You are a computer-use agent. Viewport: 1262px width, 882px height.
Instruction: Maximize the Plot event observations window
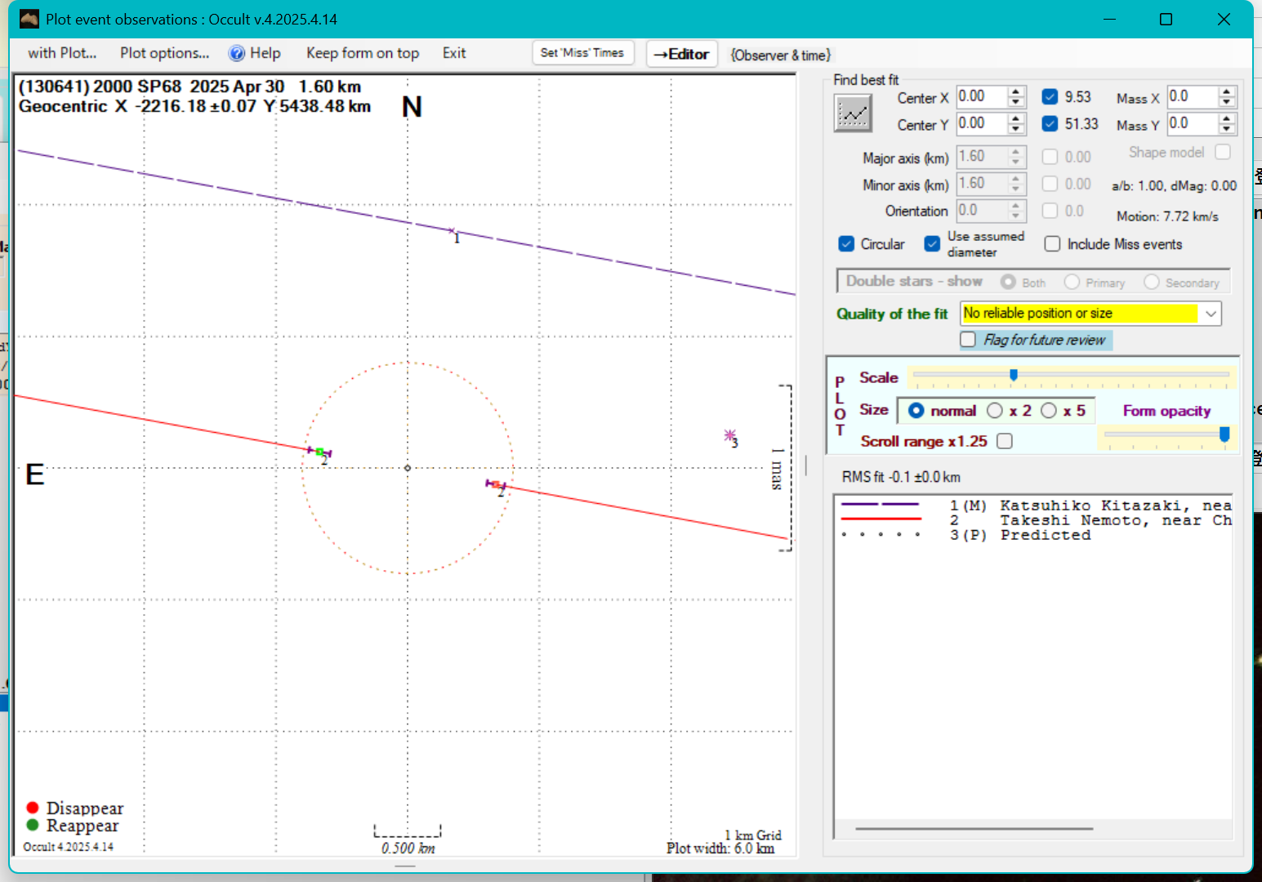[x=1166, y=20]
